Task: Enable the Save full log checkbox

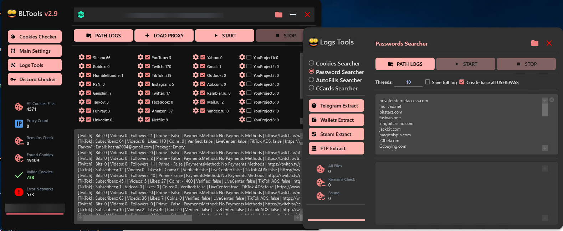Action: pos(428,82)
